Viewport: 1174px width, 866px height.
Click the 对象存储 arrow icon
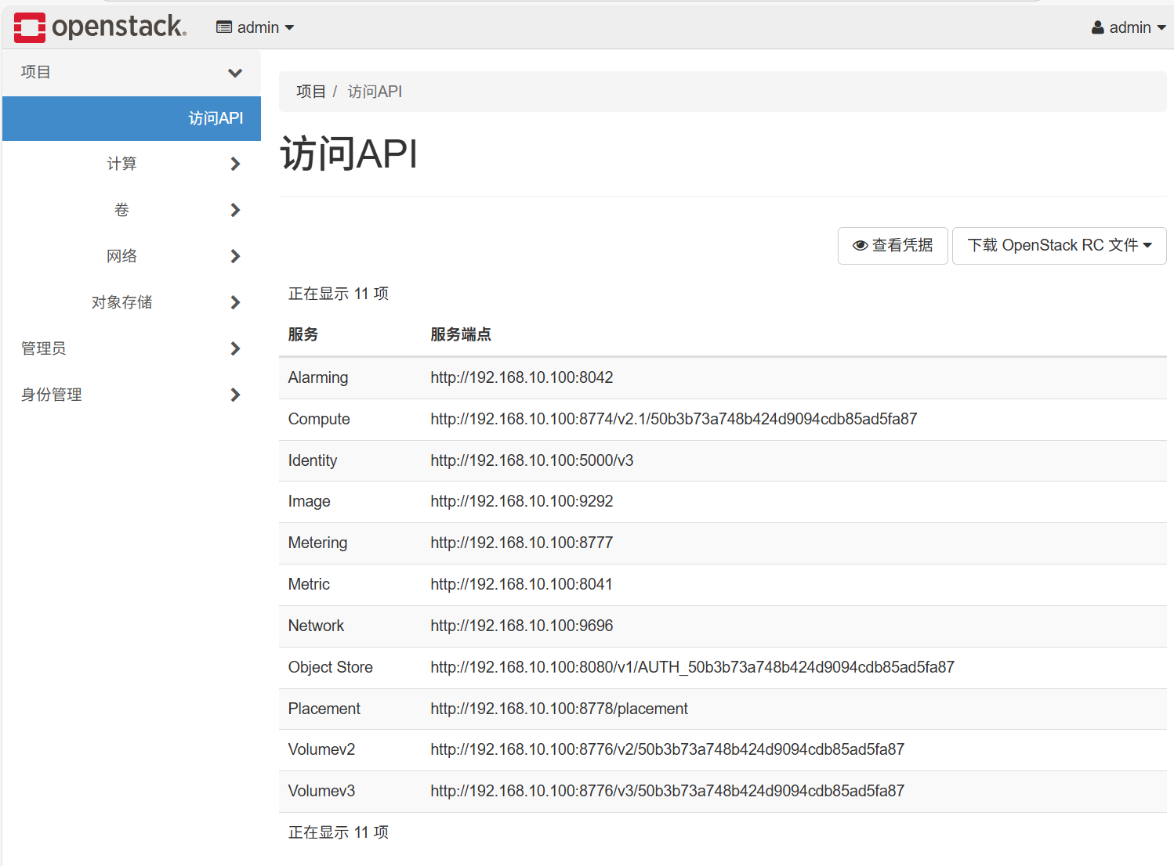234,302
